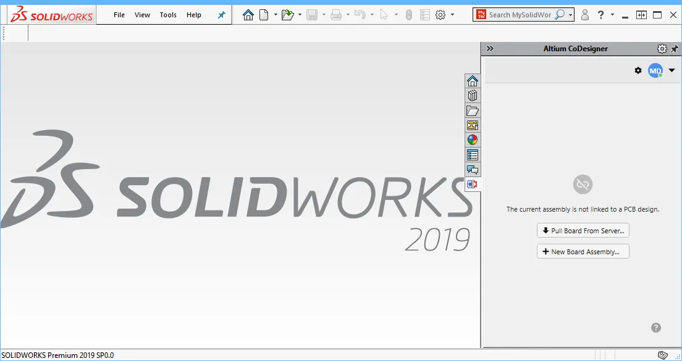This screenshot has height=361, width=682.
Task: Click the SOLIDWORKS logo in menu bar
Action: tap(51, 15)
